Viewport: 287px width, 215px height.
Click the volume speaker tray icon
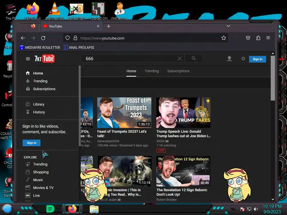[x=256, y=209]
